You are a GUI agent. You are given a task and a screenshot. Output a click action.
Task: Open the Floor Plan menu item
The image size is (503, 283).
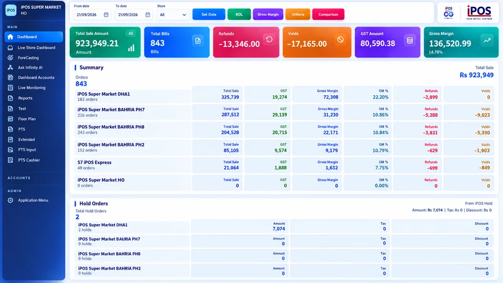point(34,119)
